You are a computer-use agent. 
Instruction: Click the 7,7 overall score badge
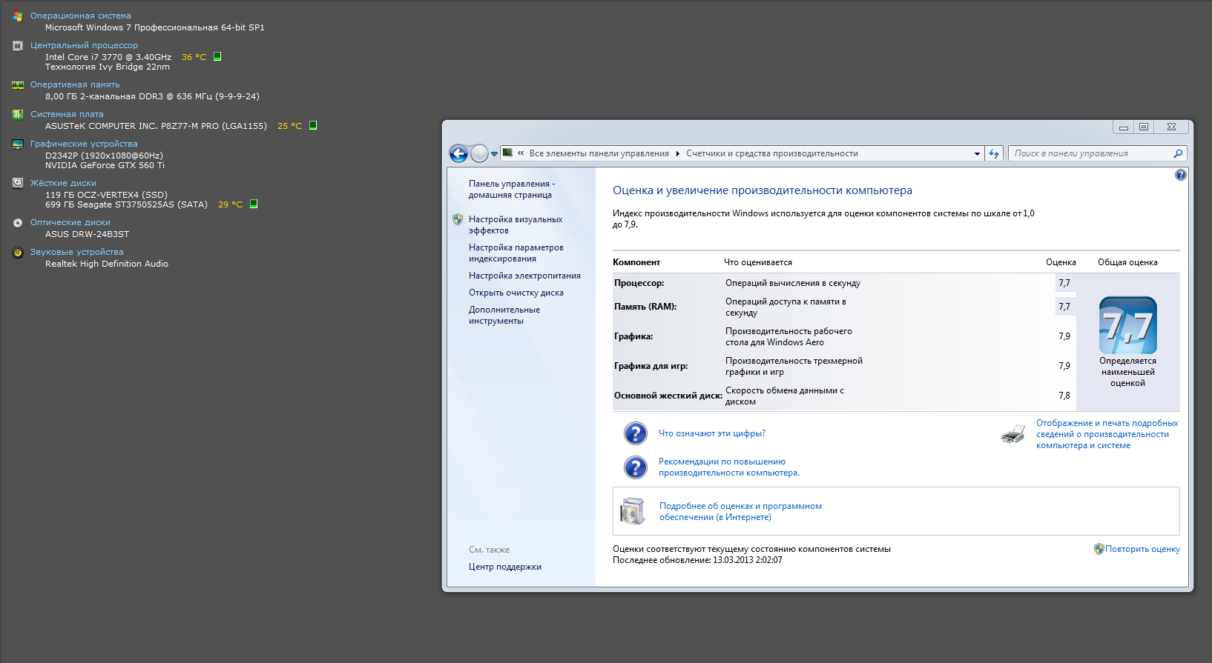1127,325
